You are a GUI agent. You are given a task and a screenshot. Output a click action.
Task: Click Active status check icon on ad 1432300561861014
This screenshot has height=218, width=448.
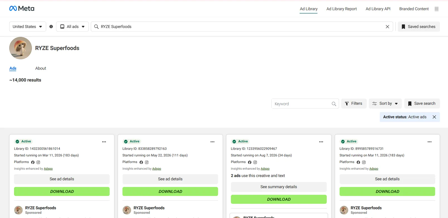click(17, 142)
